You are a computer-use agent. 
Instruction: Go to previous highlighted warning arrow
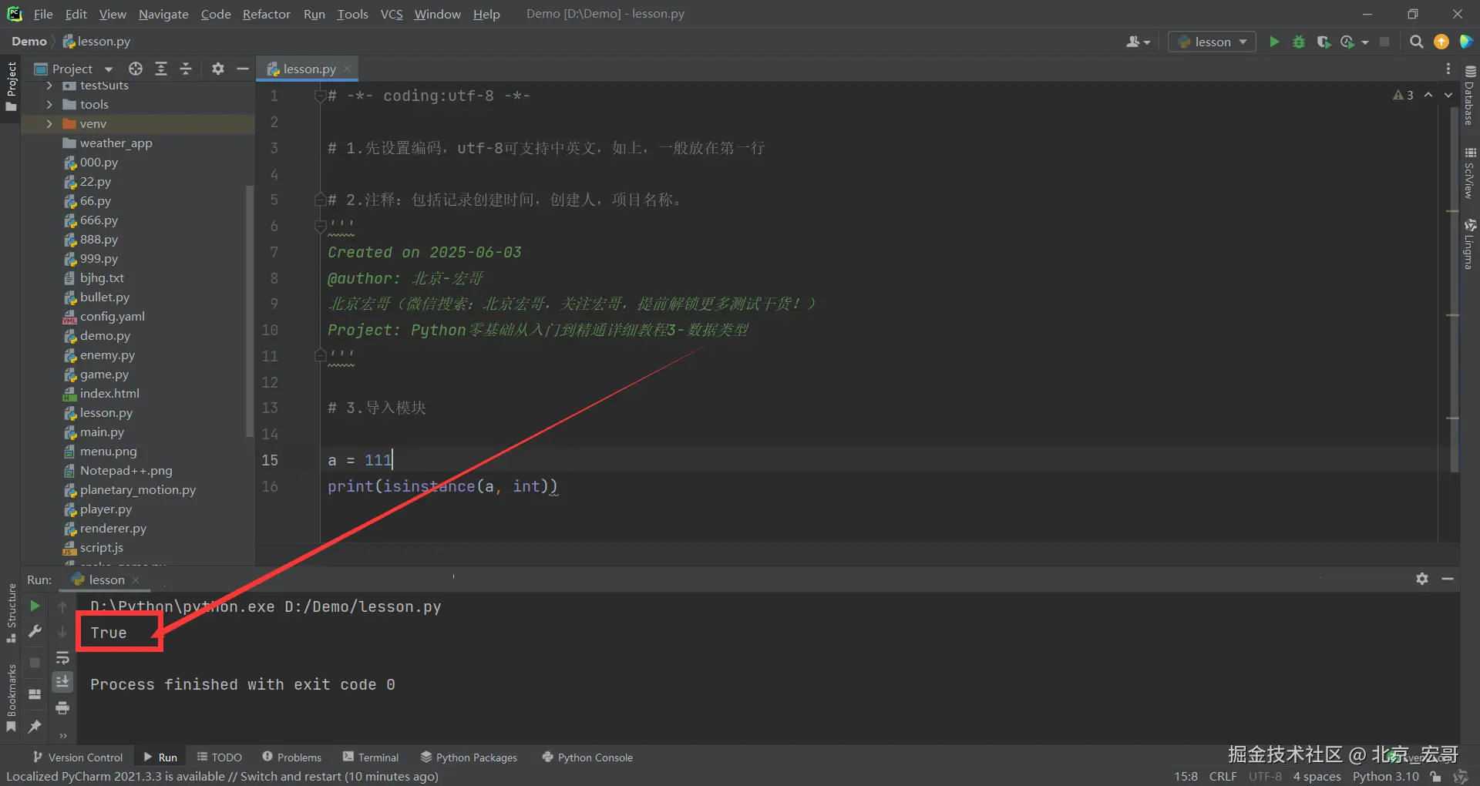click(1428, 95)
